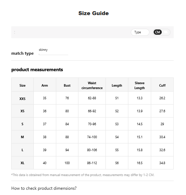This screenshot has width=186, height=195.
Task: Click the Bust column header
Action: [67, 85]
